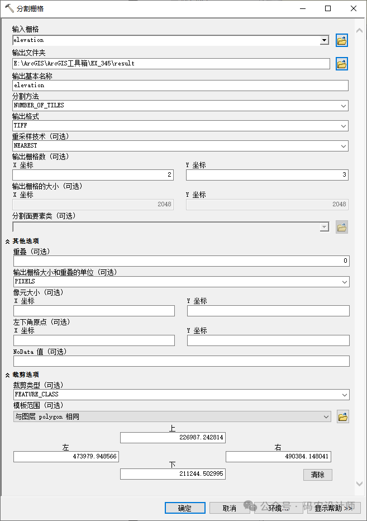The height and width of the screenshot is (521, 367).
Task: Click the 确定 button
Action: (x=185, y=508)
